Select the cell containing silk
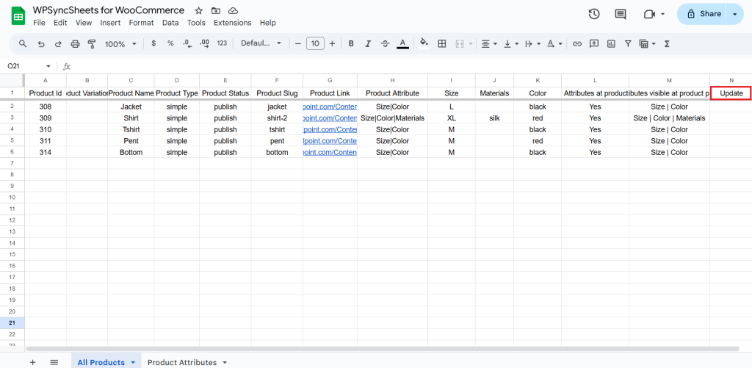The image size is (752, 368). click(494, 118)
